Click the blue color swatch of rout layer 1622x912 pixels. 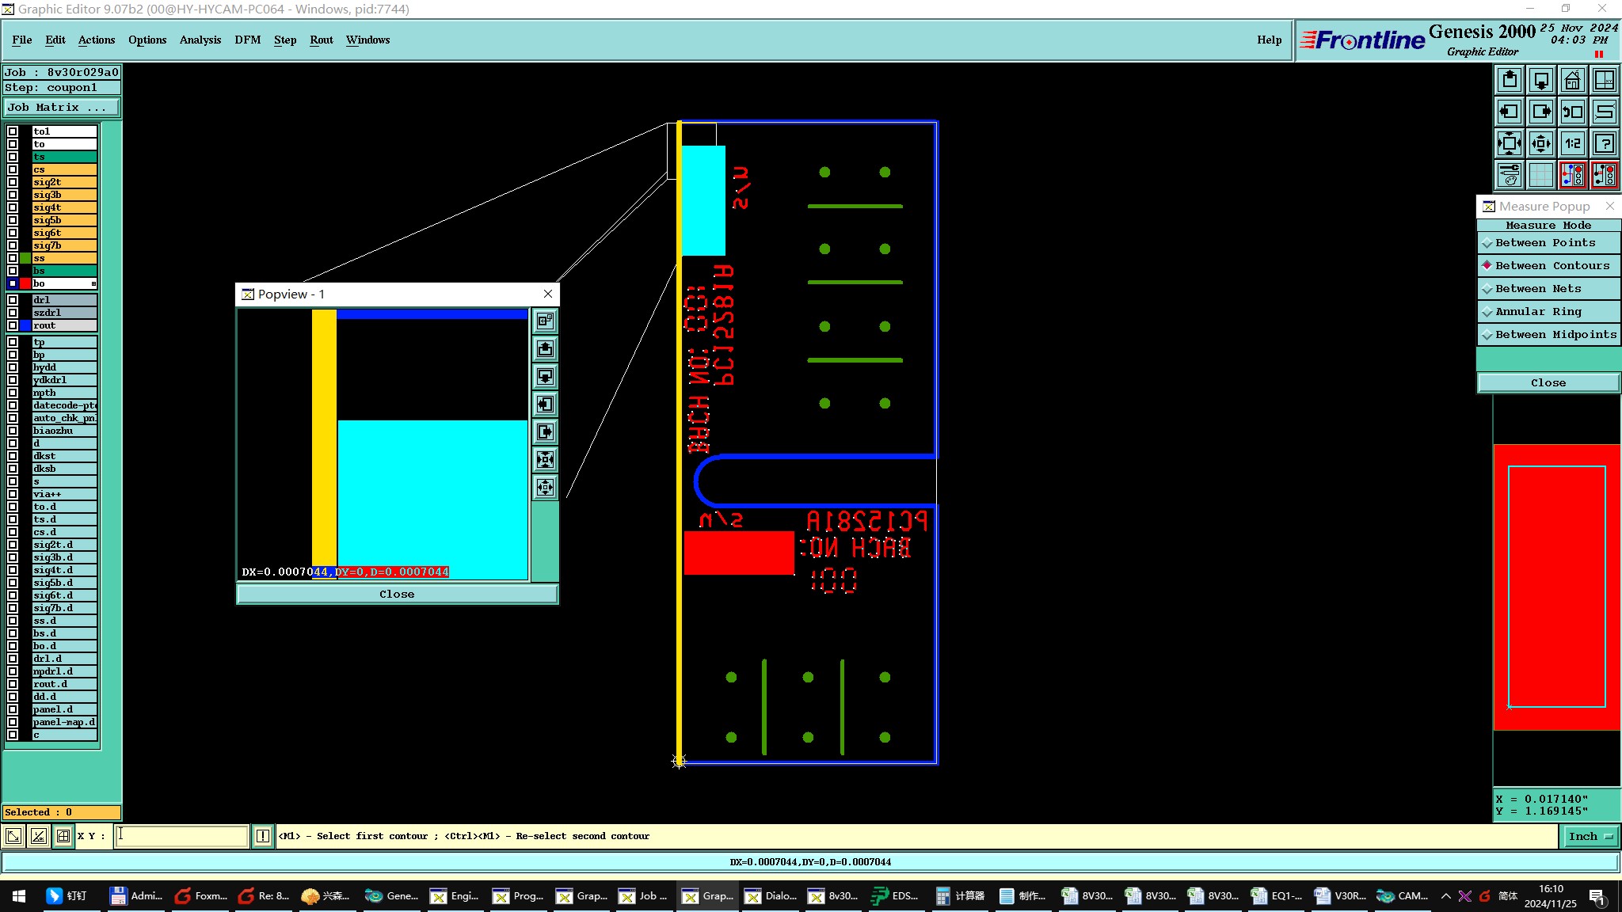coord(25,325)
